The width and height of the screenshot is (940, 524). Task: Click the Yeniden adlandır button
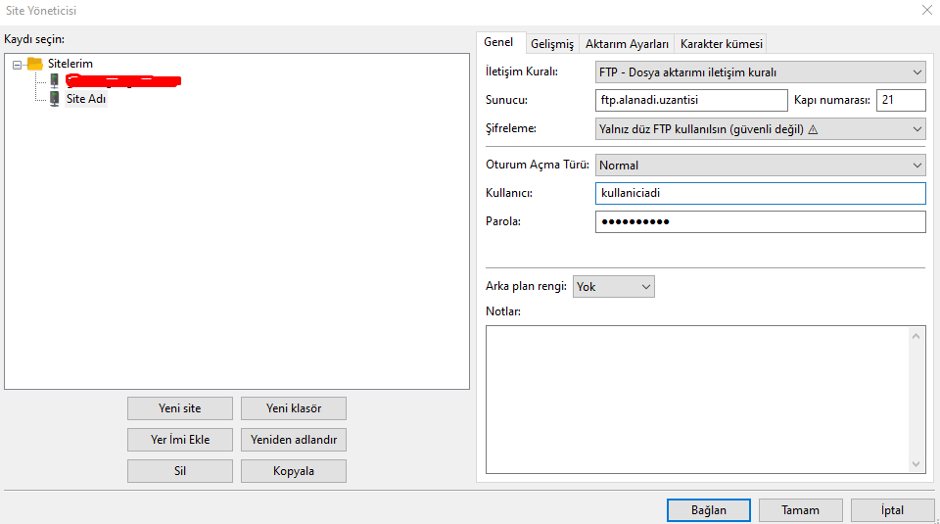click(x=294, y=440)
